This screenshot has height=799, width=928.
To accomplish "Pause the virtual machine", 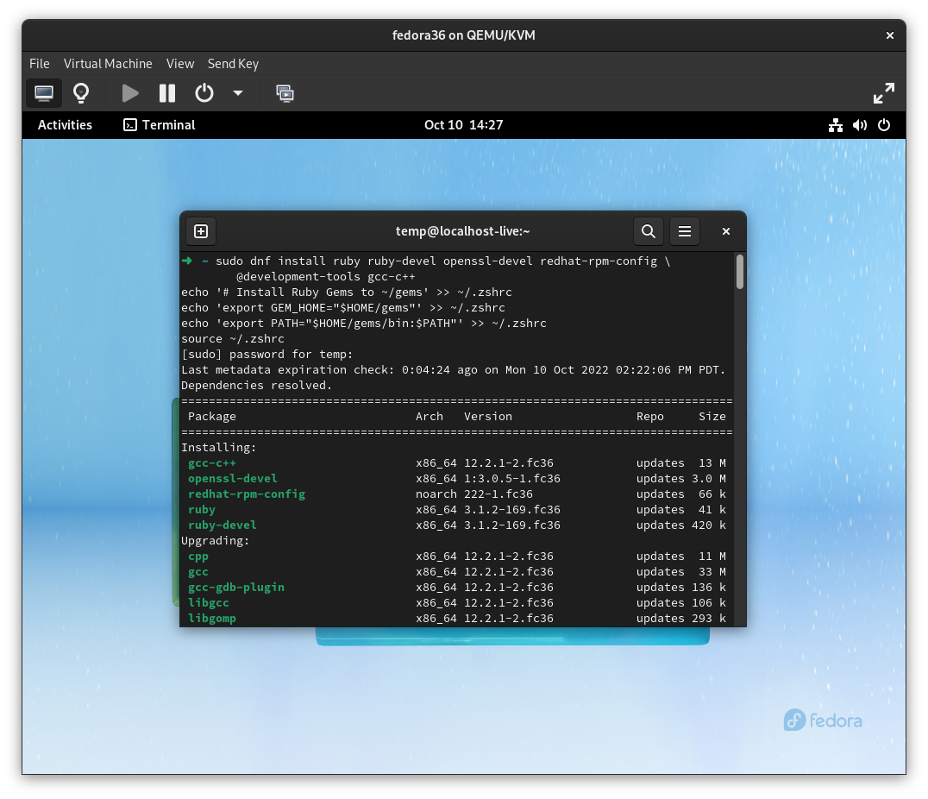I will tap(167, 93).
